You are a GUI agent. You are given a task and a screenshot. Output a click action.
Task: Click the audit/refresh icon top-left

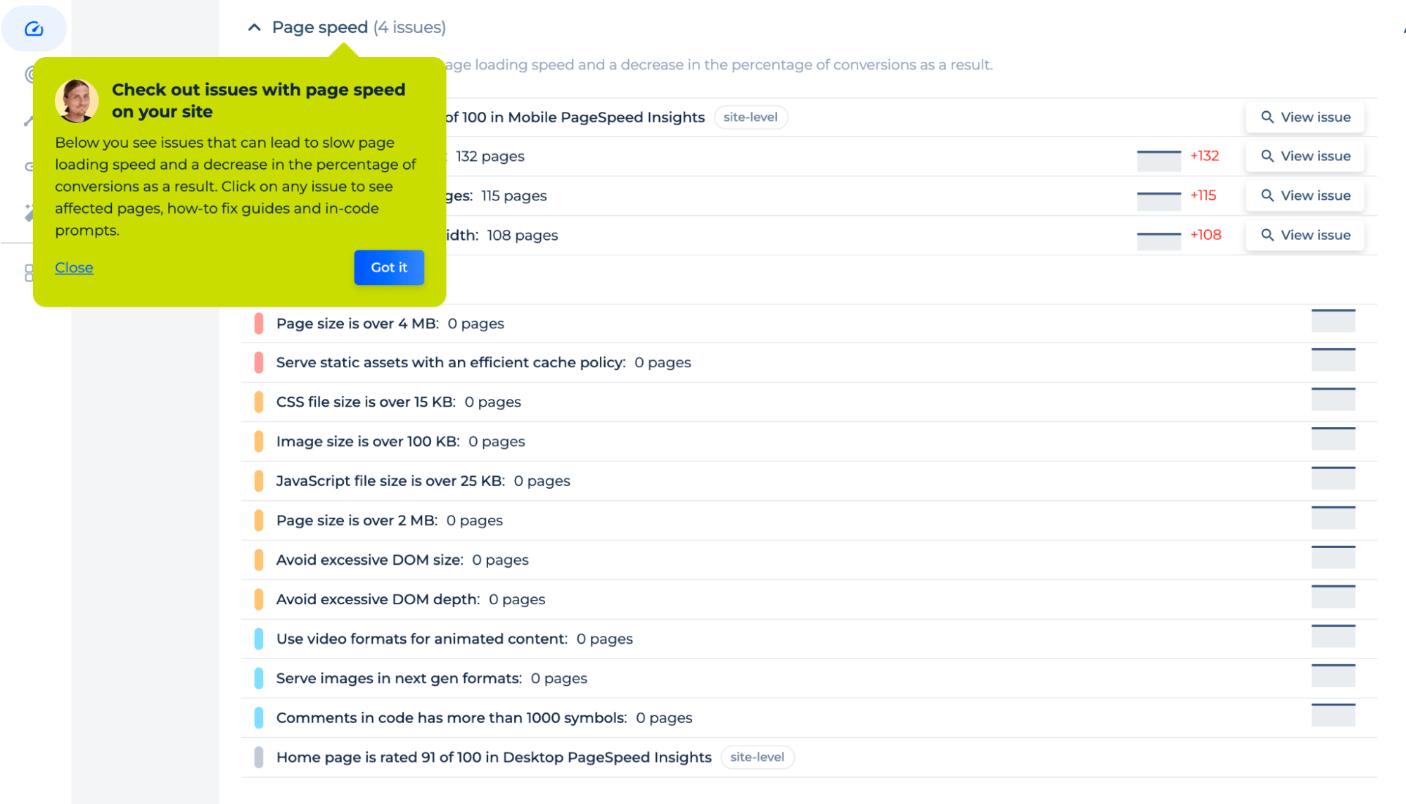click(x=34, y=29)
